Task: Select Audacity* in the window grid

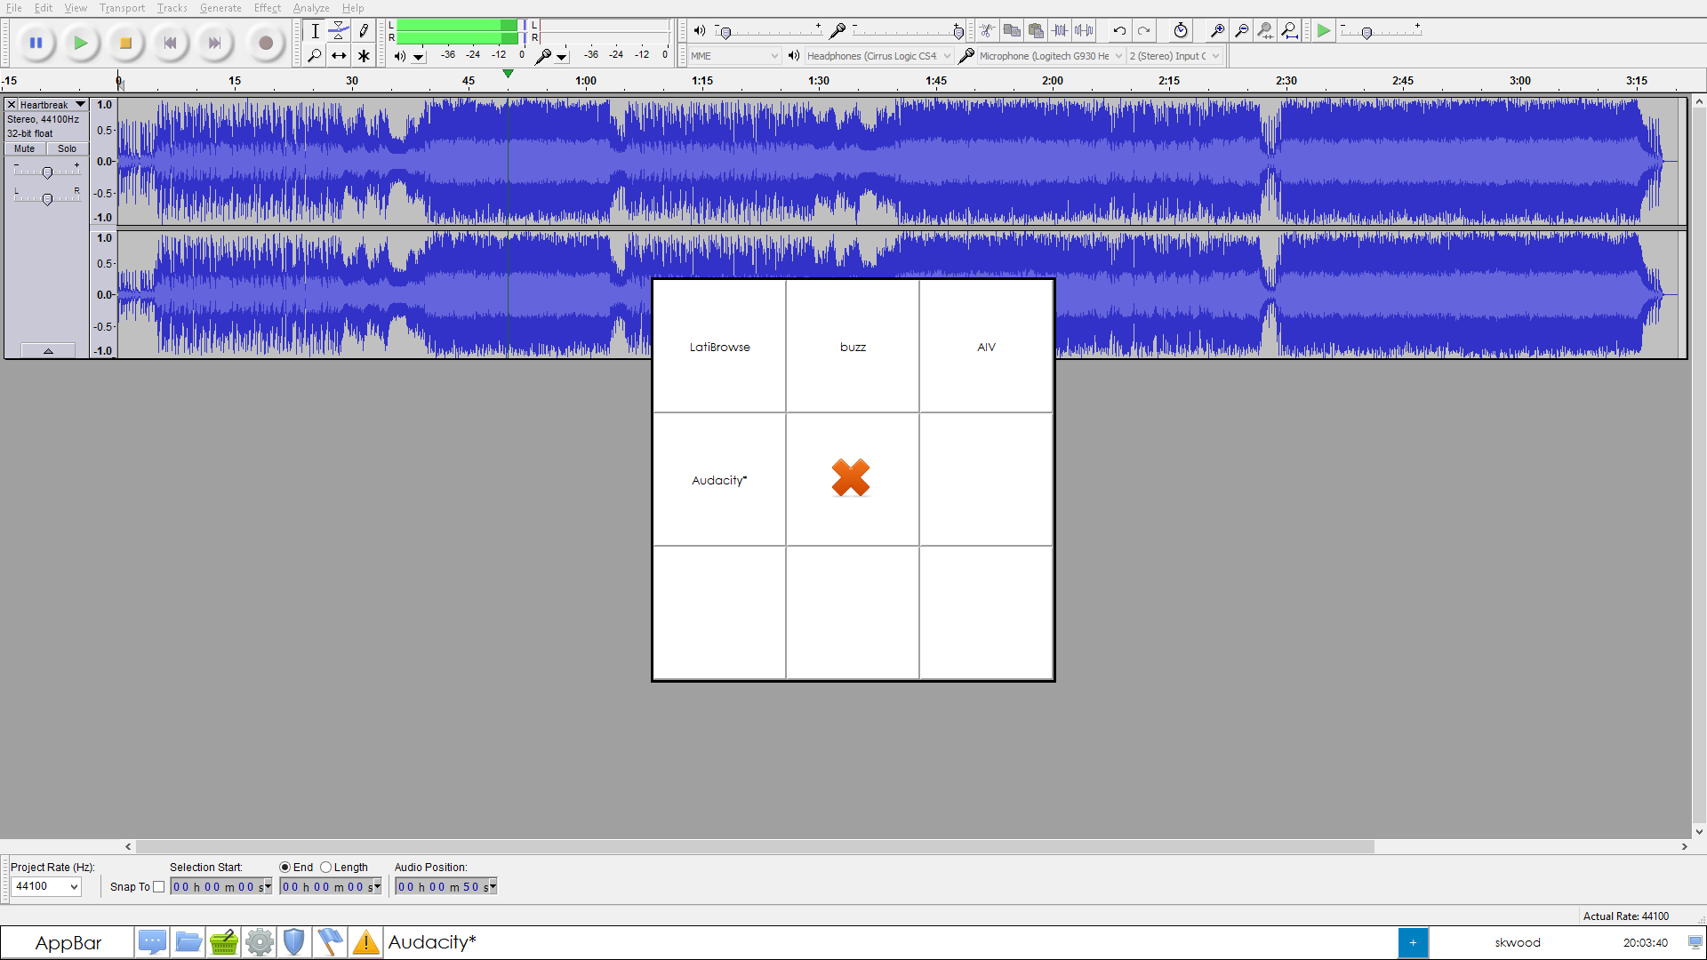Action: coord(719,479)
